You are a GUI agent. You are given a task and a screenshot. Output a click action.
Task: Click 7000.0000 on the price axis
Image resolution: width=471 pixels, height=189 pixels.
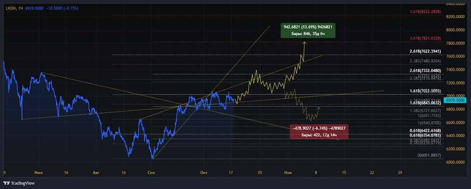[x=456, y=95]
